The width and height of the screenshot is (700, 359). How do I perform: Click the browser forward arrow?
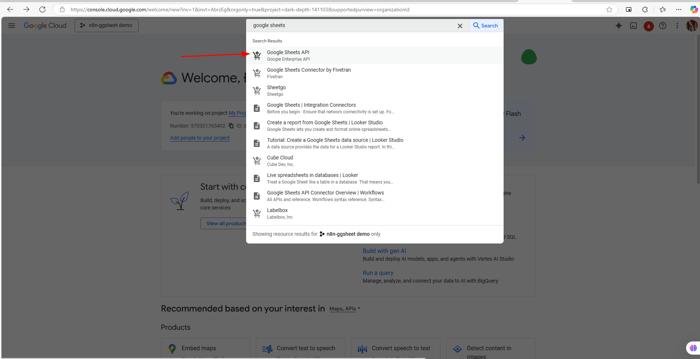[26, 10]
